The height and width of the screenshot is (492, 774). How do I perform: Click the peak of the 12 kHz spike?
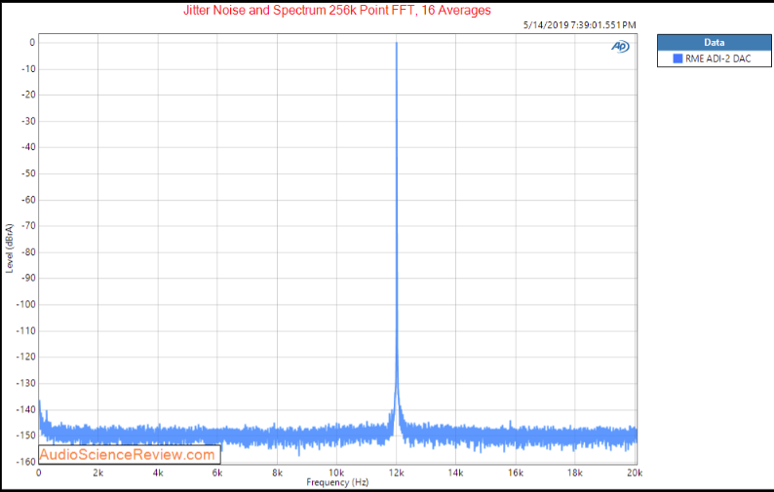[x=397, y=44]
